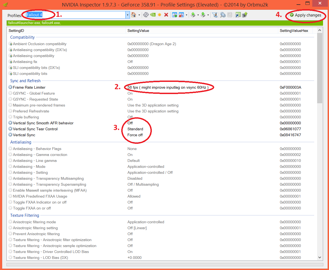This screenshot has width=329, height=270.
Task: Click the Fallout 4 profile name field
Action: 76,15
